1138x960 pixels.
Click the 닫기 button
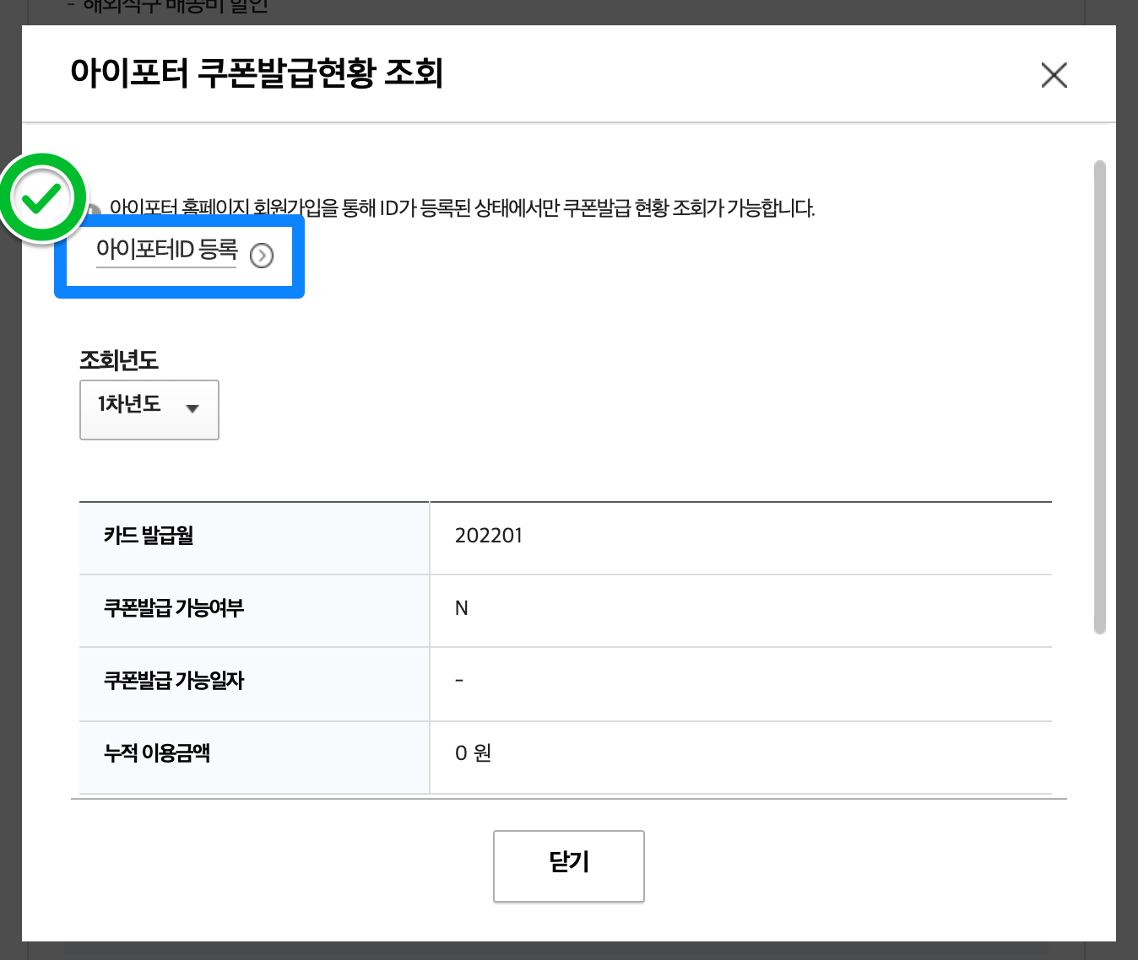[x=569, y=866]
